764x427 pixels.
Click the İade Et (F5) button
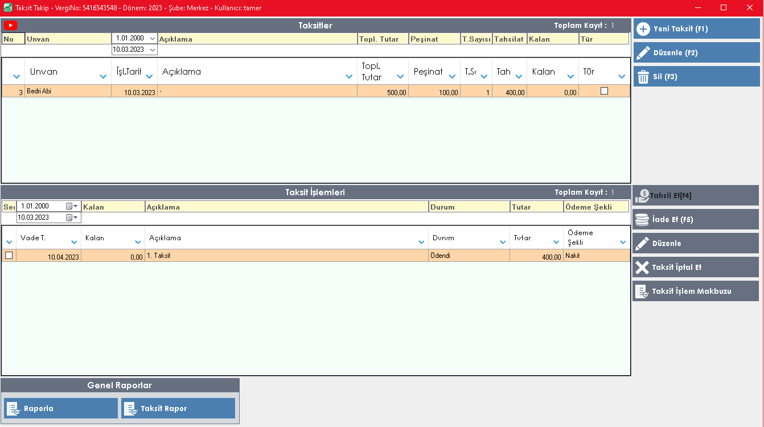[696, 219]
